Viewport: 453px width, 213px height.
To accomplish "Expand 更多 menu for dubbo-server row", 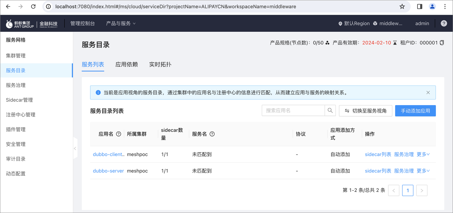I will pyautogui.click(x=423, y=171).
